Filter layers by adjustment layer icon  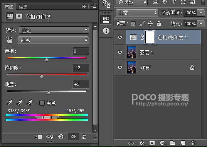[x=165, y=2]
